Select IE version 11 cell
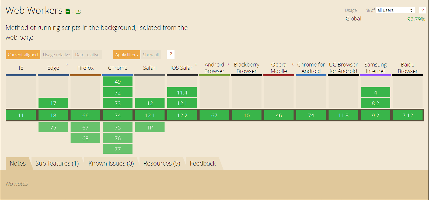This screenshot has height=200, width=429. coord(21,115)
